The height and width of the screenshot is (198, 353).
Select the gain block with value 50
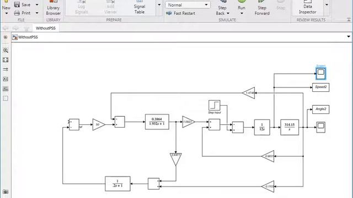(x=99, y=125)
